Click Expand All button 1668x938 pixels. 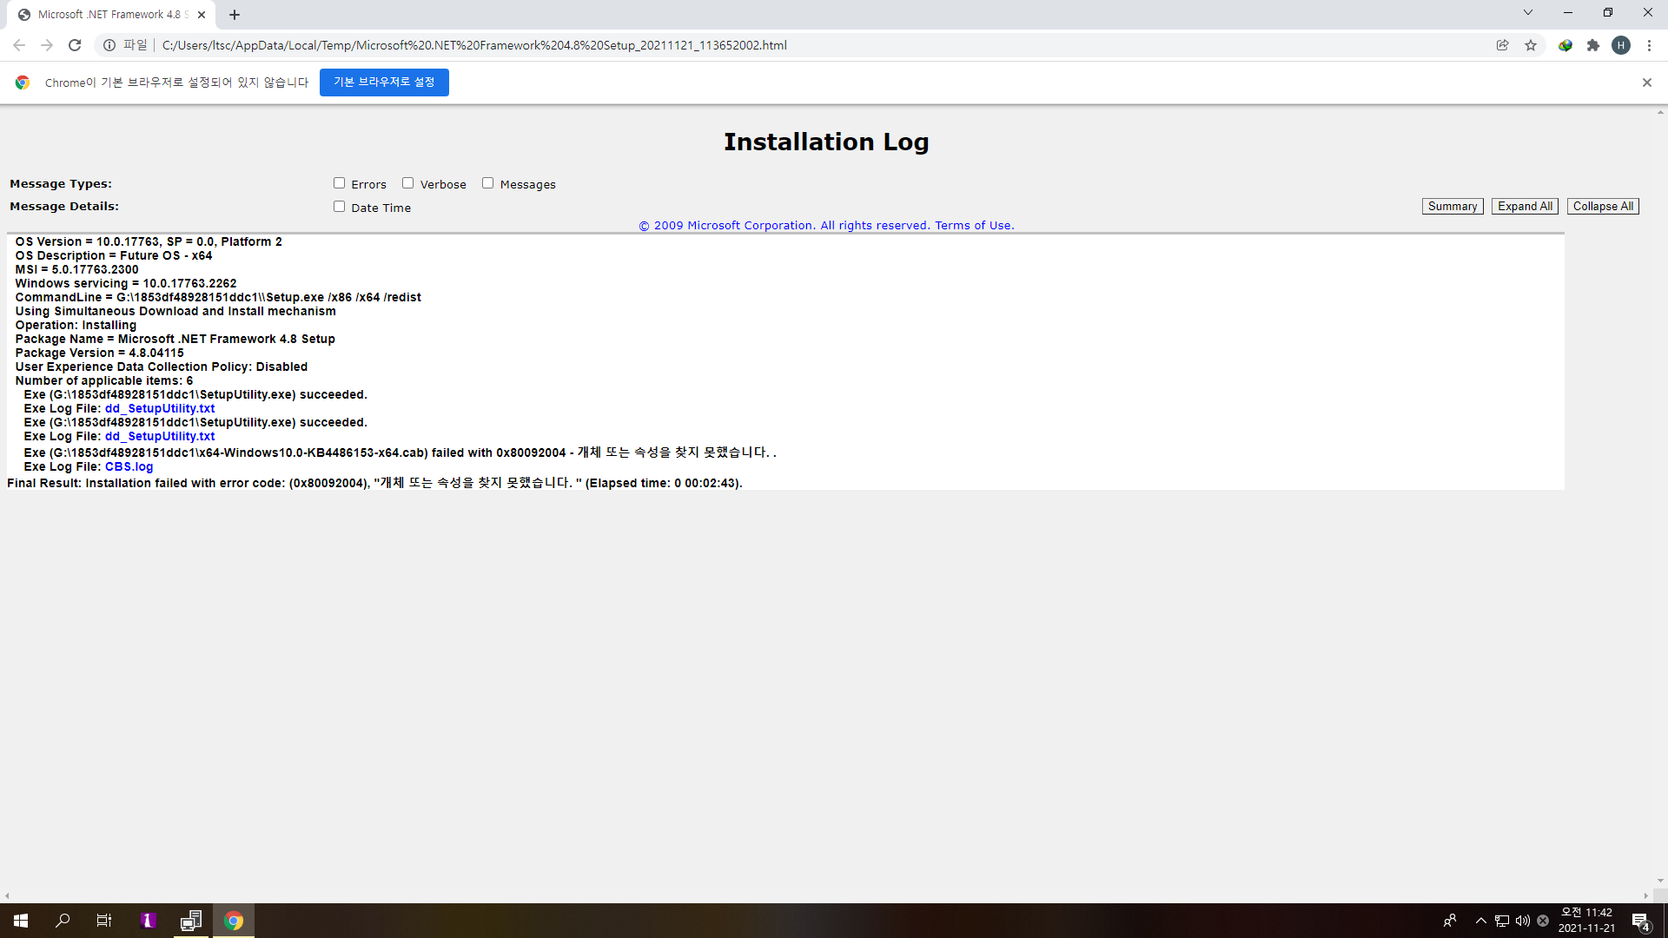pyautogui.click(x=1525, y=207)
